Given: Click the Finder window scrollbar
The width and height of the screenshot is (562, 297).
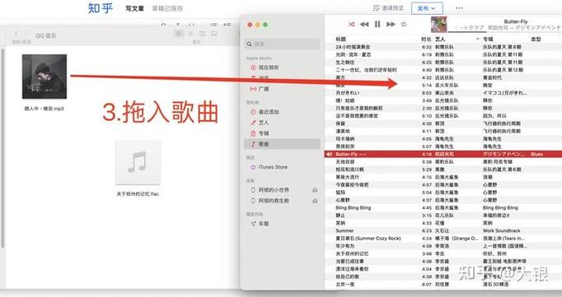Looking at the screenshot, I should [2, 148].
